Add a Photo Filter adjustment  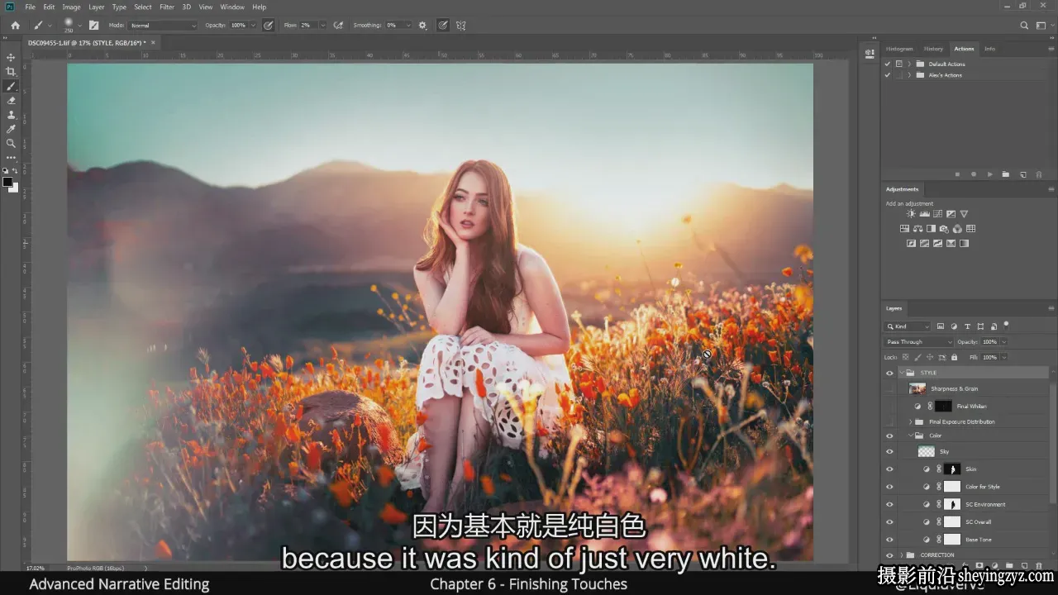[x=944, y=229]
